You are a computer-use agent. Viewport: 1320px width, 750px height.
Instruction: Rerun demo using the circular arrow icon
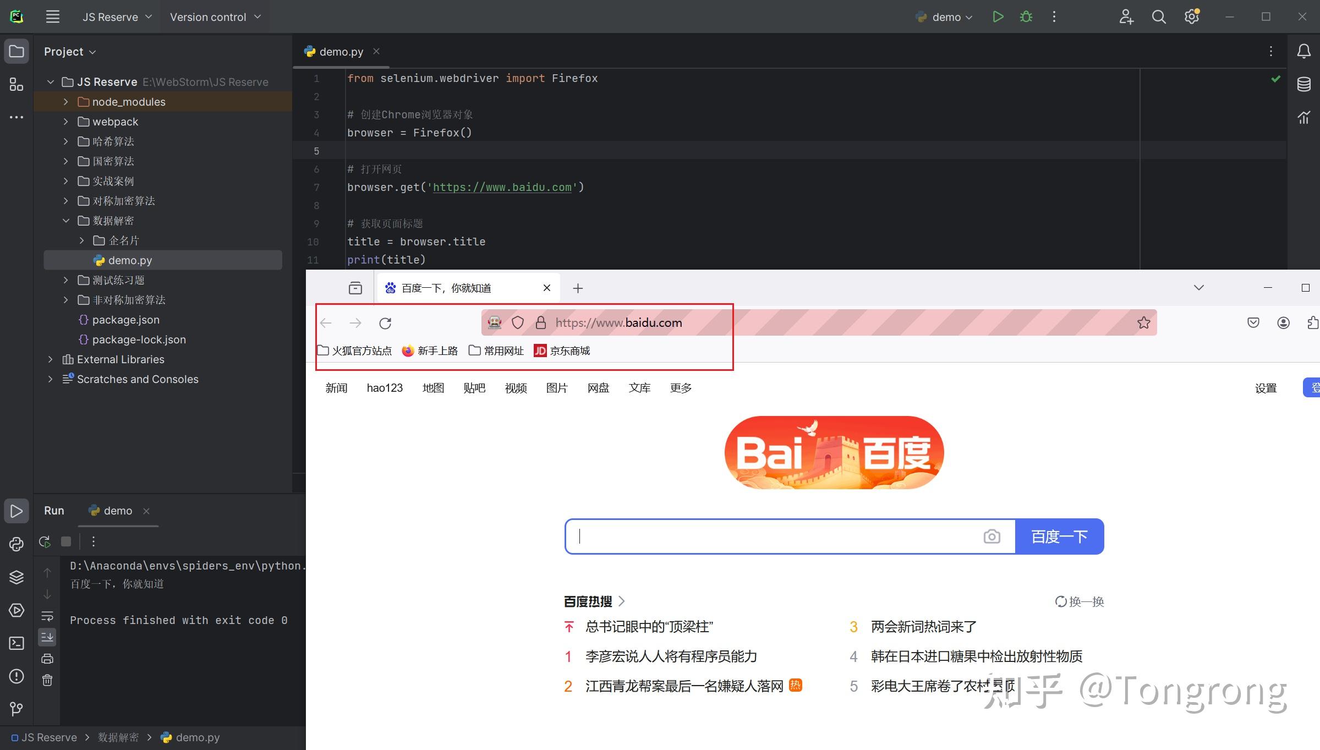coord(44,541)
